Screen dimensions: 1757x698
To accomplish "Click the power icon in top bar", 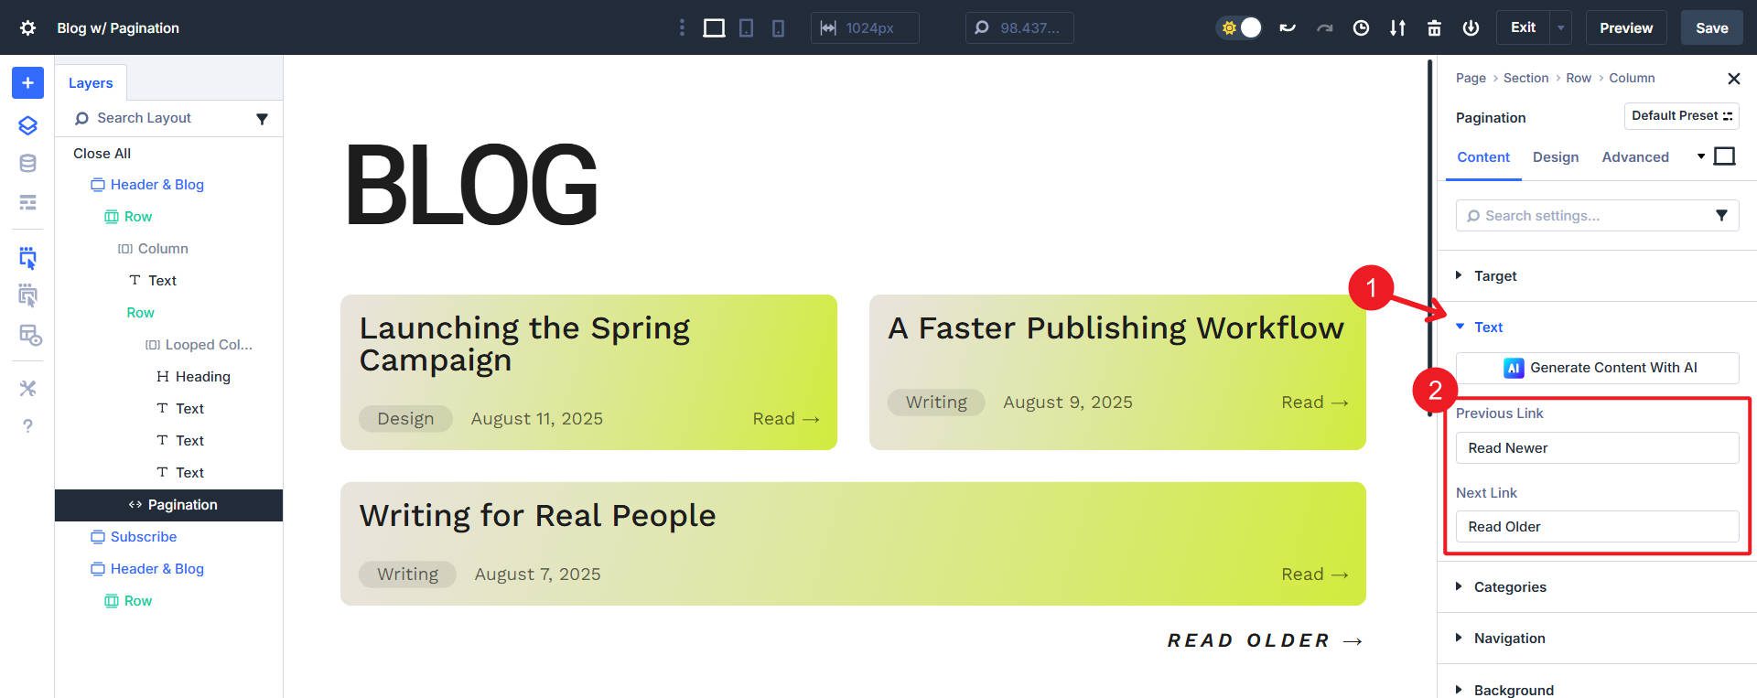I will [x=1471, y=27].
